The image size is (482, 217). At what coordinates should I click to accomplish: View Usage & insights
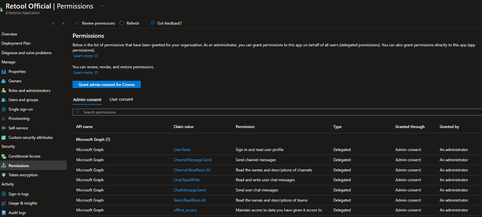[23, 203]
